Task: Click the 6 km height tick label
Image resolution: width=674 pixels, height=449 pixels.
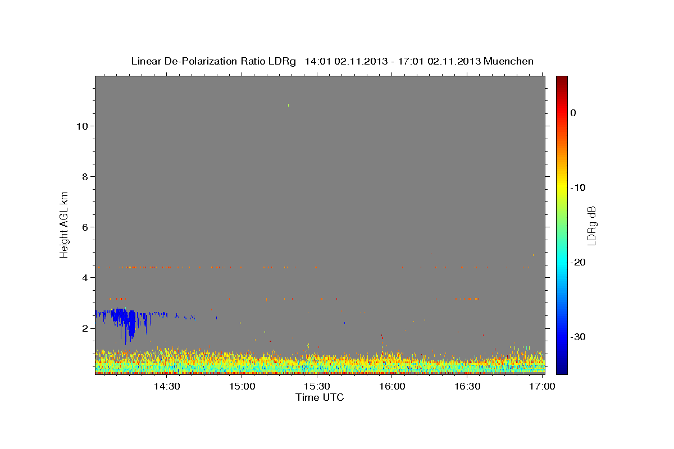Action: point(85,227)
